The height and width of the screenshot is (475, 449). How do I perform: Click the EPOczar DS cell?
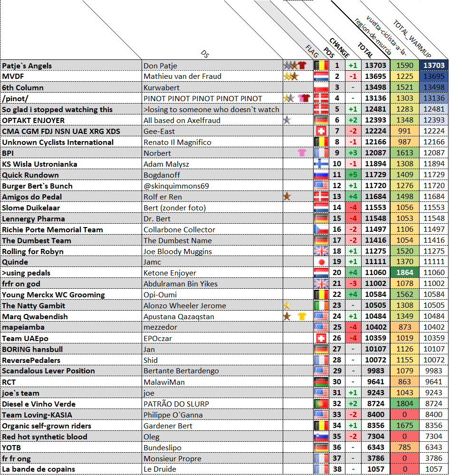[x=212, y=338]
